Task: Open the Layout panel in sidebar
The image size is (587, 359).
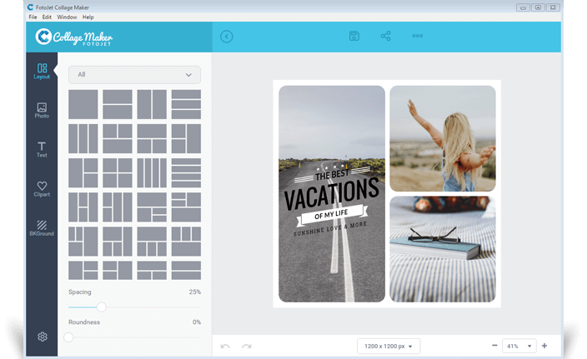Action: 42,71
